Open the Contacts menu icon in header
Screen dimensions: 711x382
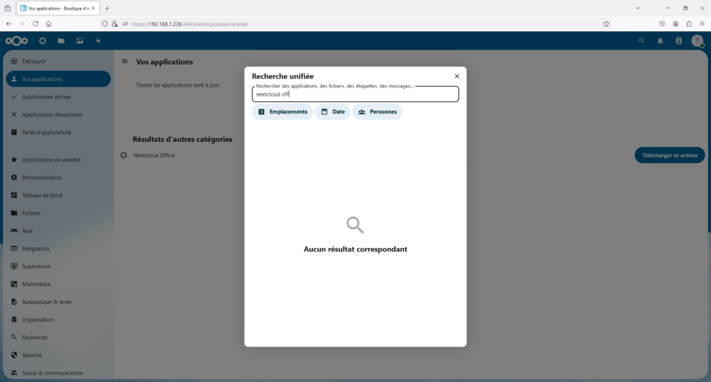tap(678, 41)
